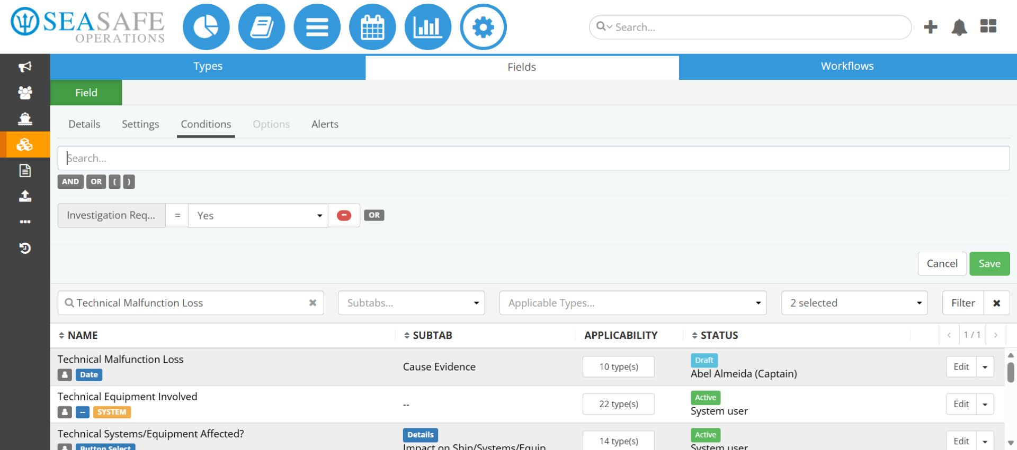1017x450 pixels.
Task: Clear all filters with X button
Action: tap(996, 303)
